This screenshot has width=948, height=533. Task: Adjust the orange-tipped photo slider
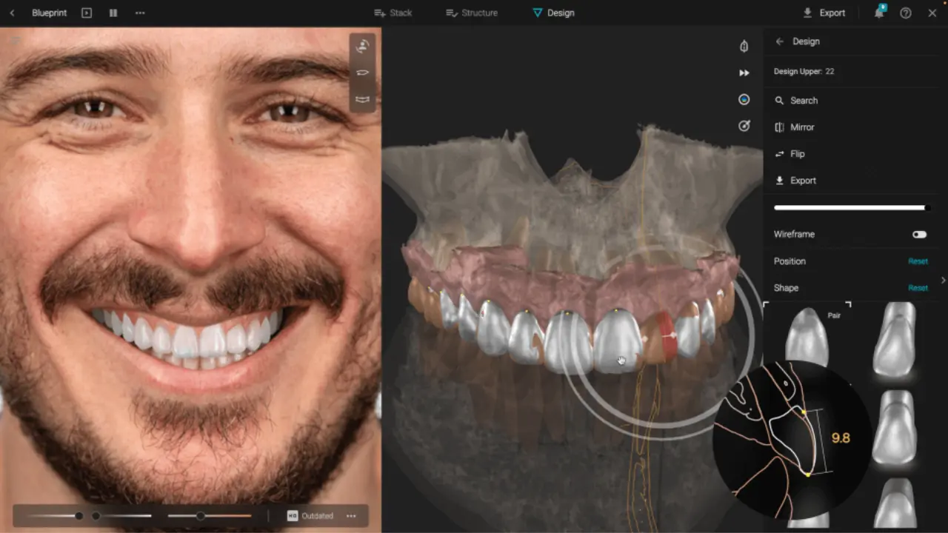click(210, 516)
